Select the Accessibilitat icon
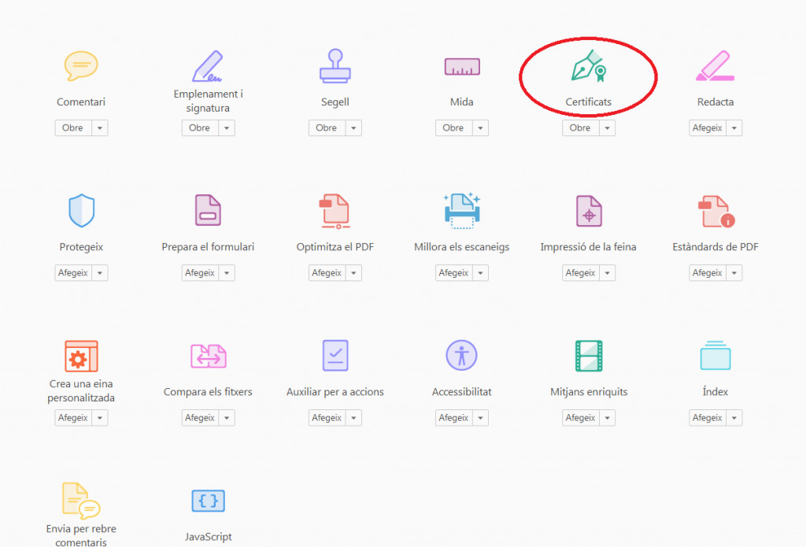Image resolution: width=806 pixels, height=547 pixels. (461, 356)
